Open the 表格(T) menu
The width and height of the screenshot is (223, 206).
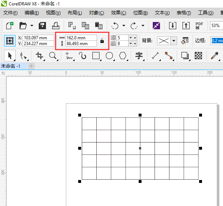pos(184,13)
